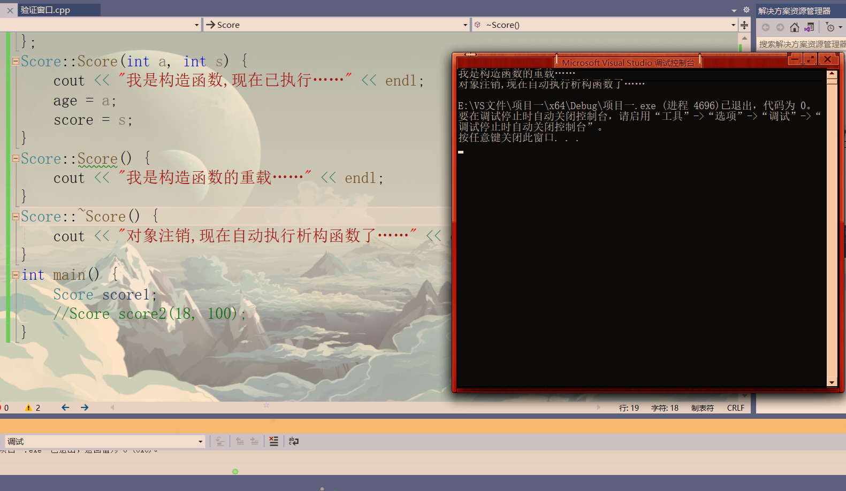
Task: Click the split editor window button
Action: coord(744,25)
